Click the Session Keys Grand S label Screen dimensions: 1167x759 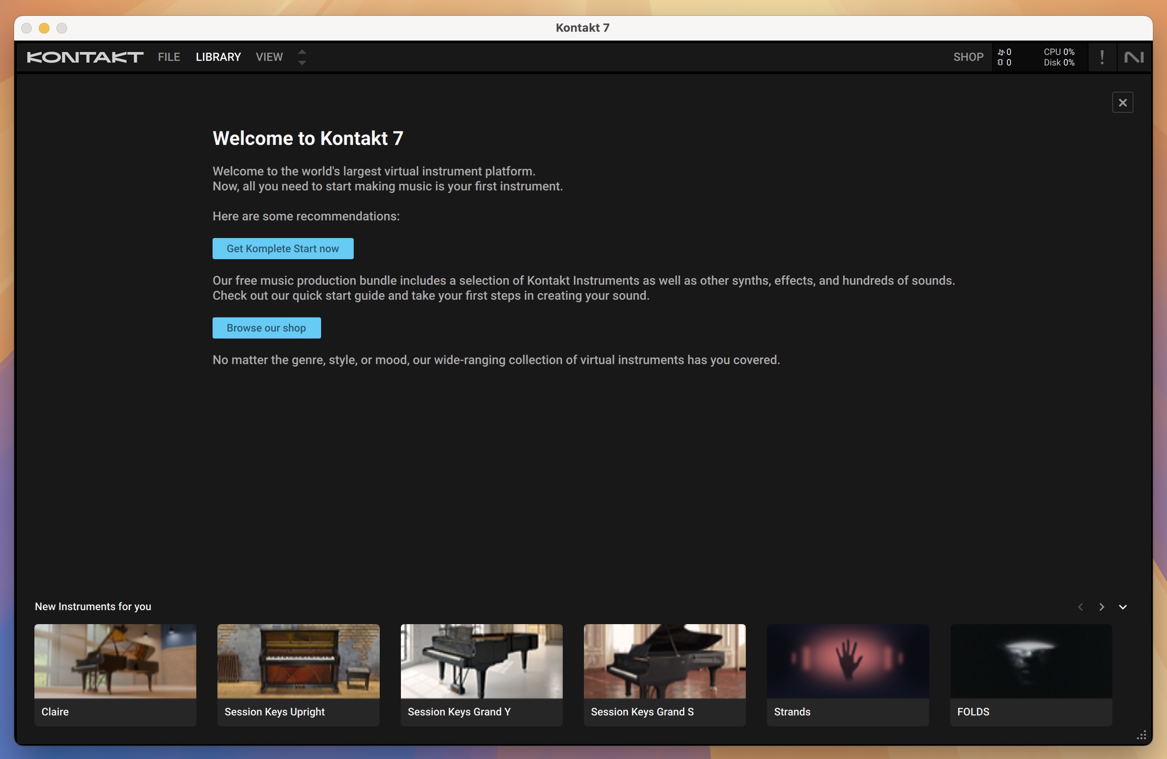[642, 711]
